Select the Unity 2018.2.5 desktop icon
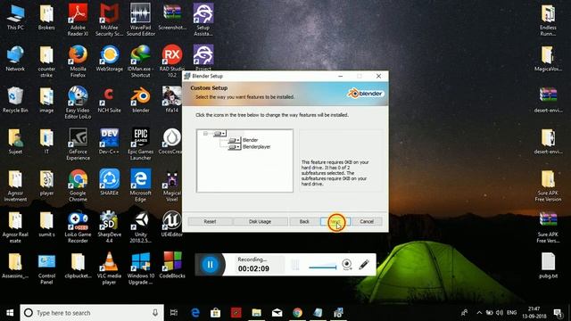Viewport: 571px width, 321px height. click(141, 227)
